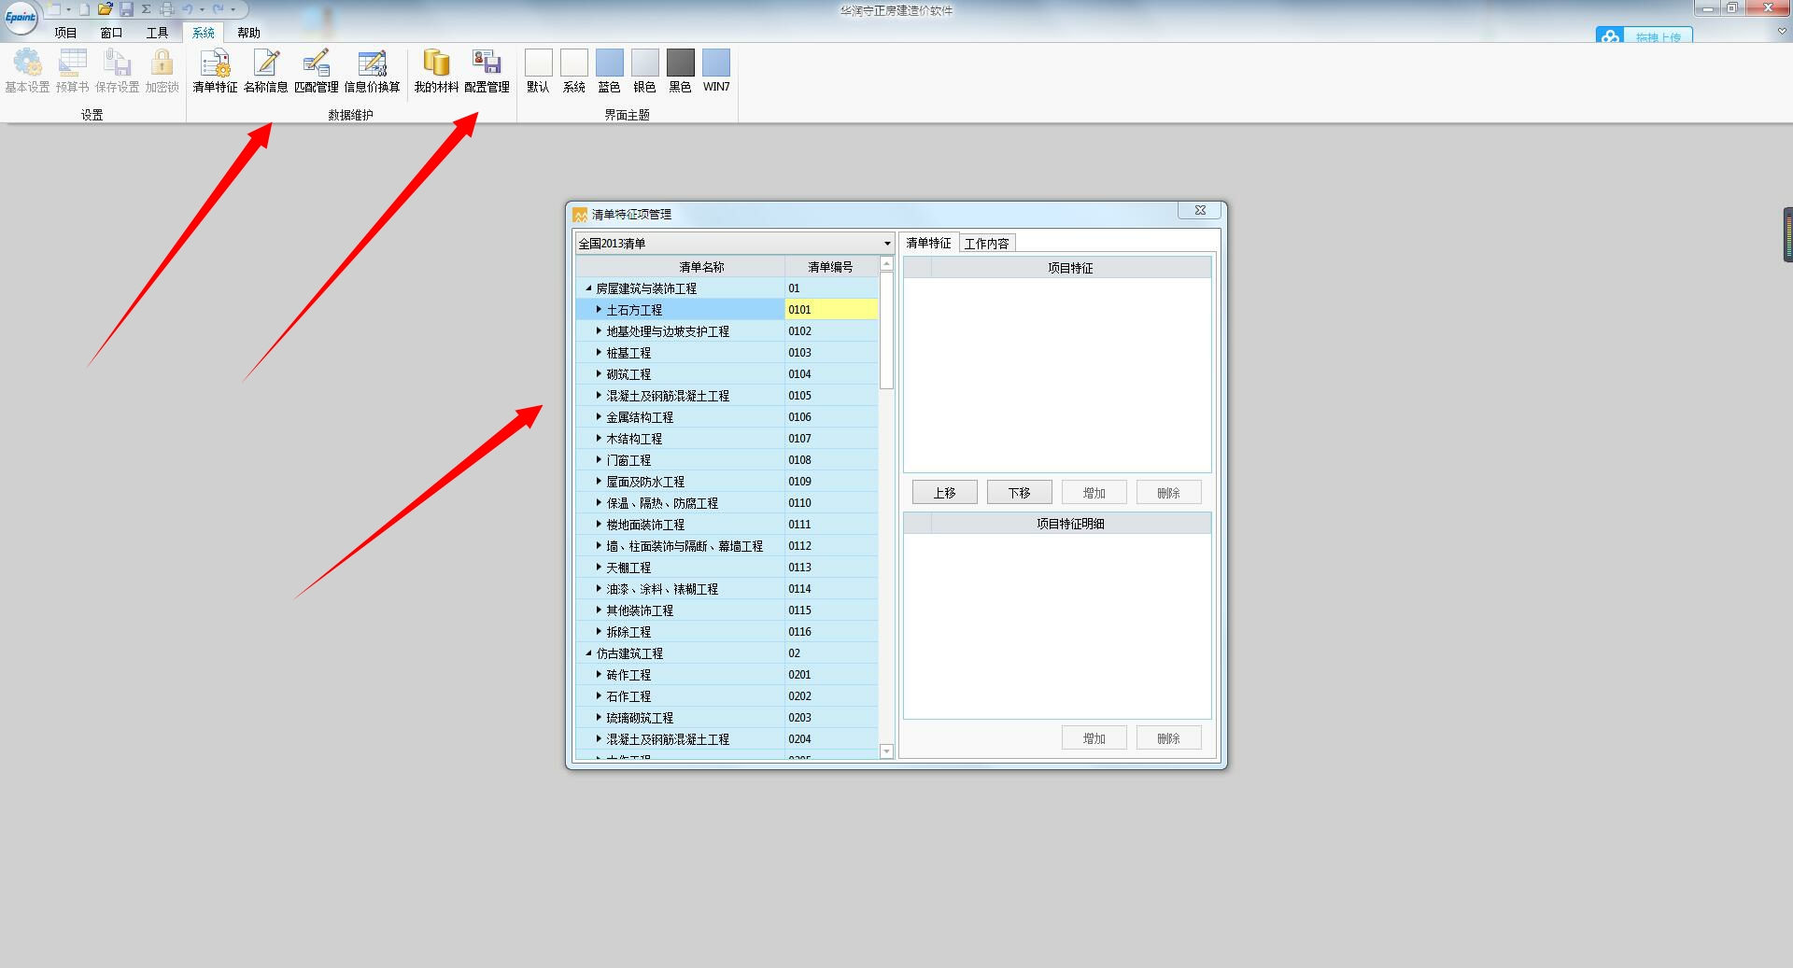The width and height of the screenshot is (1793, 968).
Task: Expand the 土石方工程 node
Action: pos(599,310)
